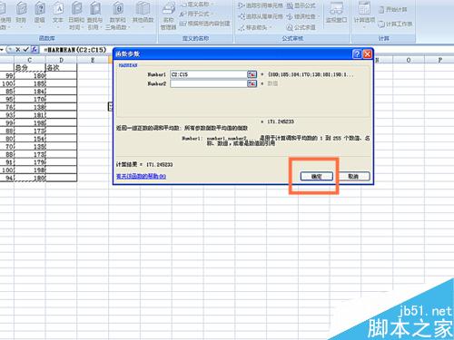Image resolution: width=454 pixels, height=340 pixels.
Task: Click the 确定 (OK) button
Action: click(317, 177)
